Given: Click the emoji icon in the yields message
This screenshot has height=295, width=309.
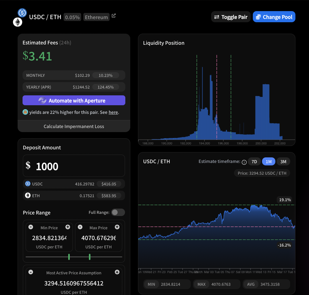Looking at the screenshot, I should (x=25, y=112).
